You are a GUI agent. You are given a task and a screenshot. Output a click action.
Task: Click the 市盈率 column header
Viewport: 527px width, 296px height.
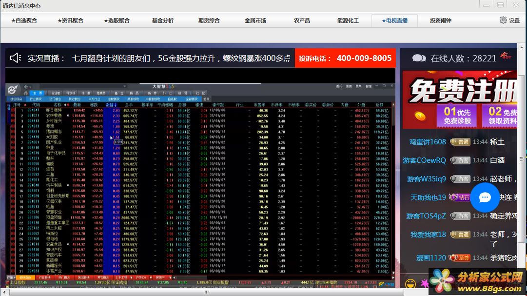(x=259, y=105)
